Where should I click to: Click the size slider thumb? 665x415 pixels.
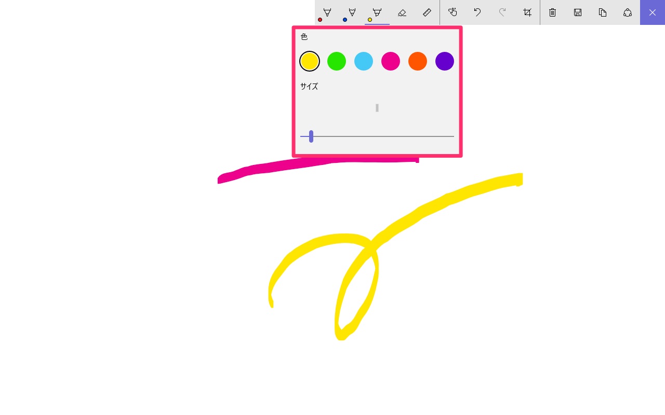click(311, 136)
